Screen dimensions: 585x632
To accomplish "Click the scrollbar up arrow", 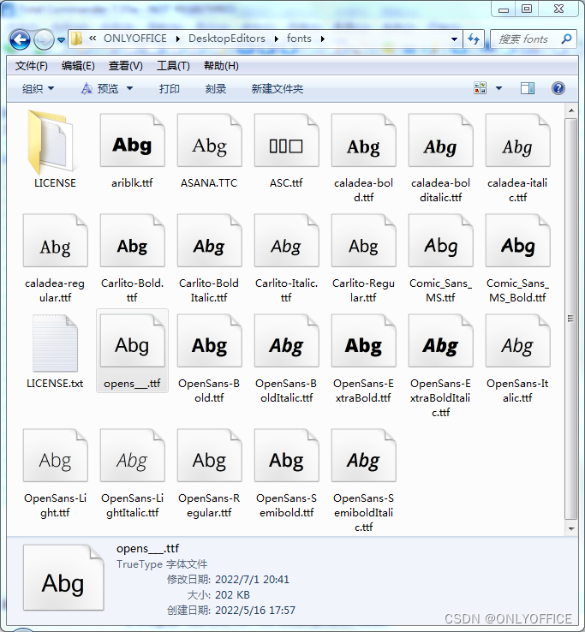I will pyautogui.click(x=571, y=110).
